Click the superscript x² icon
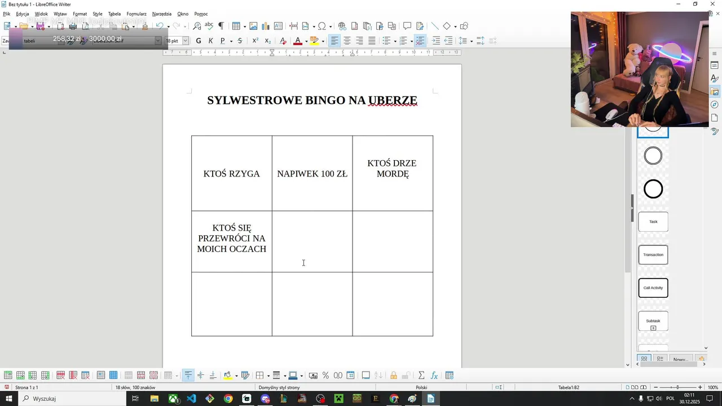 tap(255, 41)
